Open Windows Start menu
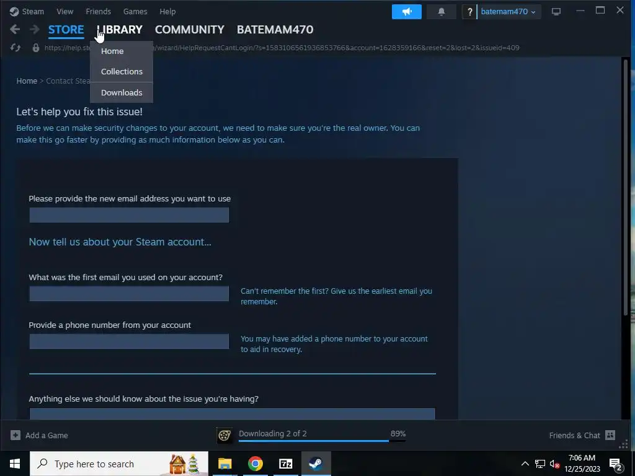 15,464
